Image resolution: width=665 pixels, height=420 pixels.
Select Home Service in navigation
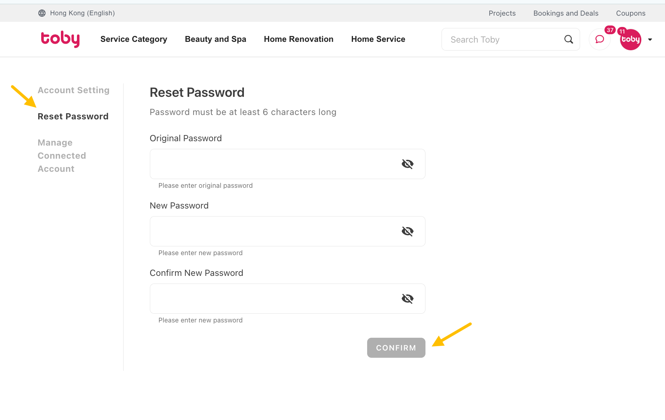[x=378, y=39]
